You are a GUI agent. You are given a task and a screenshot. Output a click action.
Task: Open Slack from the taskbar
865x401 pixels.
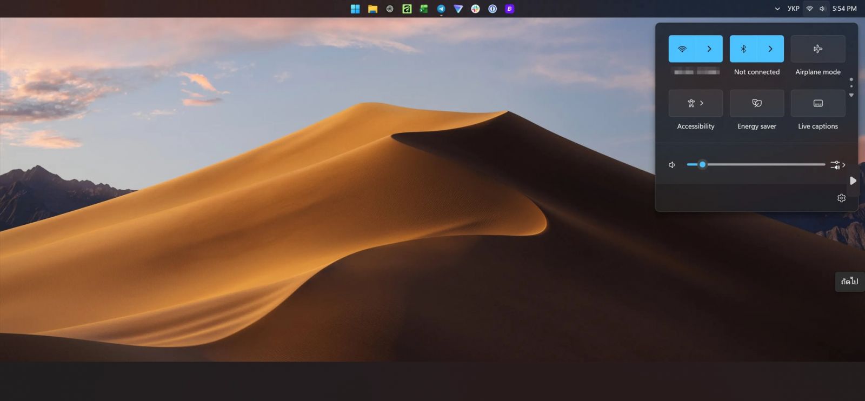coord(475,9)
